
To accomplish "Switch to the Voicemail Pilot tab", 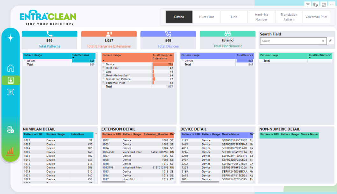I will click(x=316, y=17).
